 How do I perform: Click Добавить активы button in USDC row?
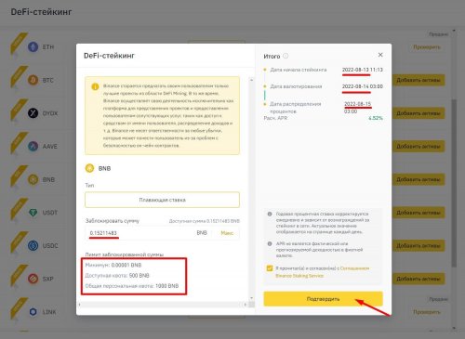[x=418, y=245]
